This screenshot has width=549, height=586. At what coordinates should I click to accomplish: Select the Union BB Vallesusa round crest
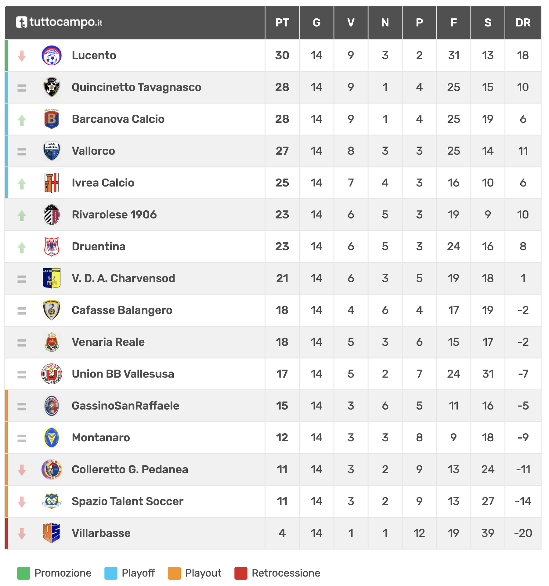[52, 374]
